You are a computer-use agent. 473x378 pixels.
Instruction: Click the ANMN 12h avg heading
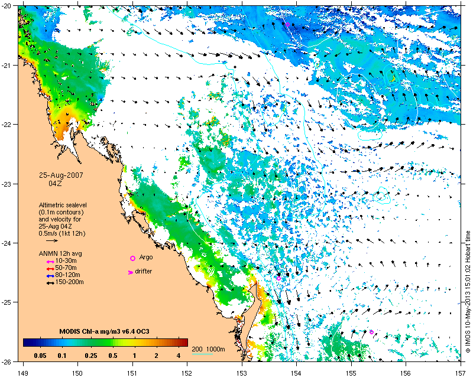(x=60, y=253)
